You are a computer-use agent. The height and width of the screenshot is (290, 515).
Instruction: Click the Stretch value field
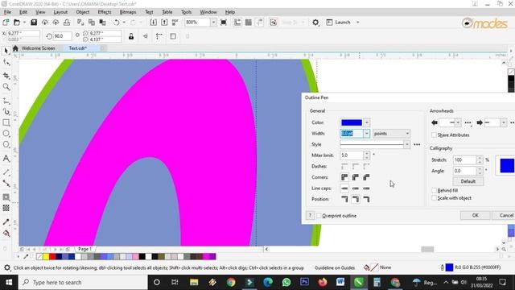click(x=464, y=159)
